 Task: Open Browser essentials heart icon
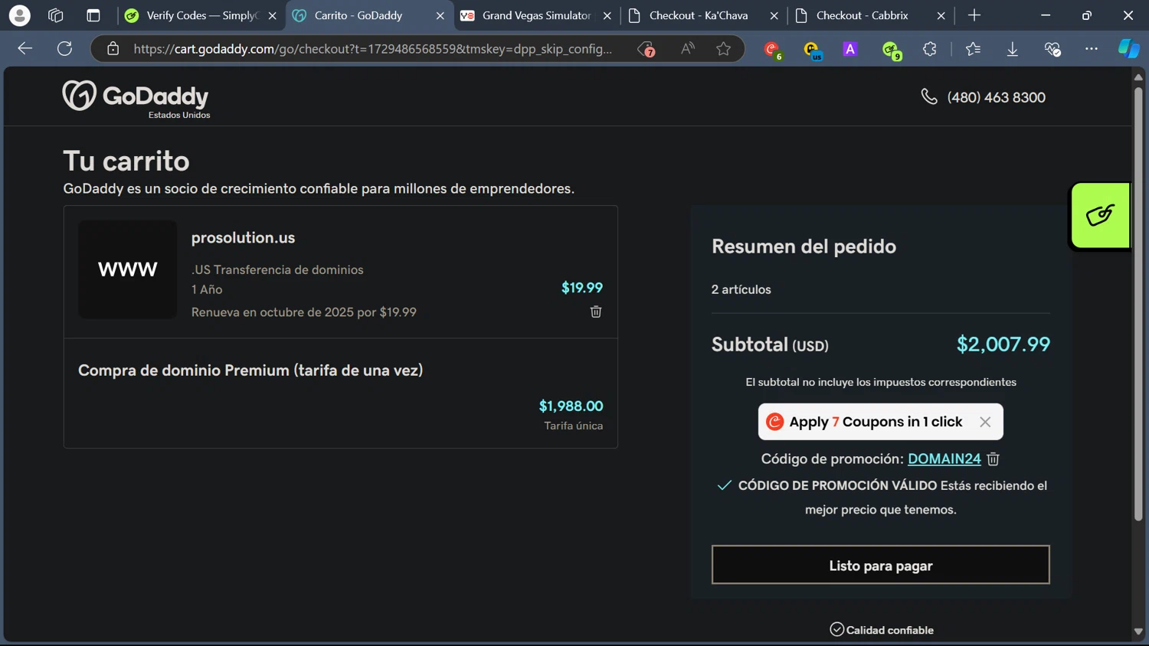[1052, 49]
